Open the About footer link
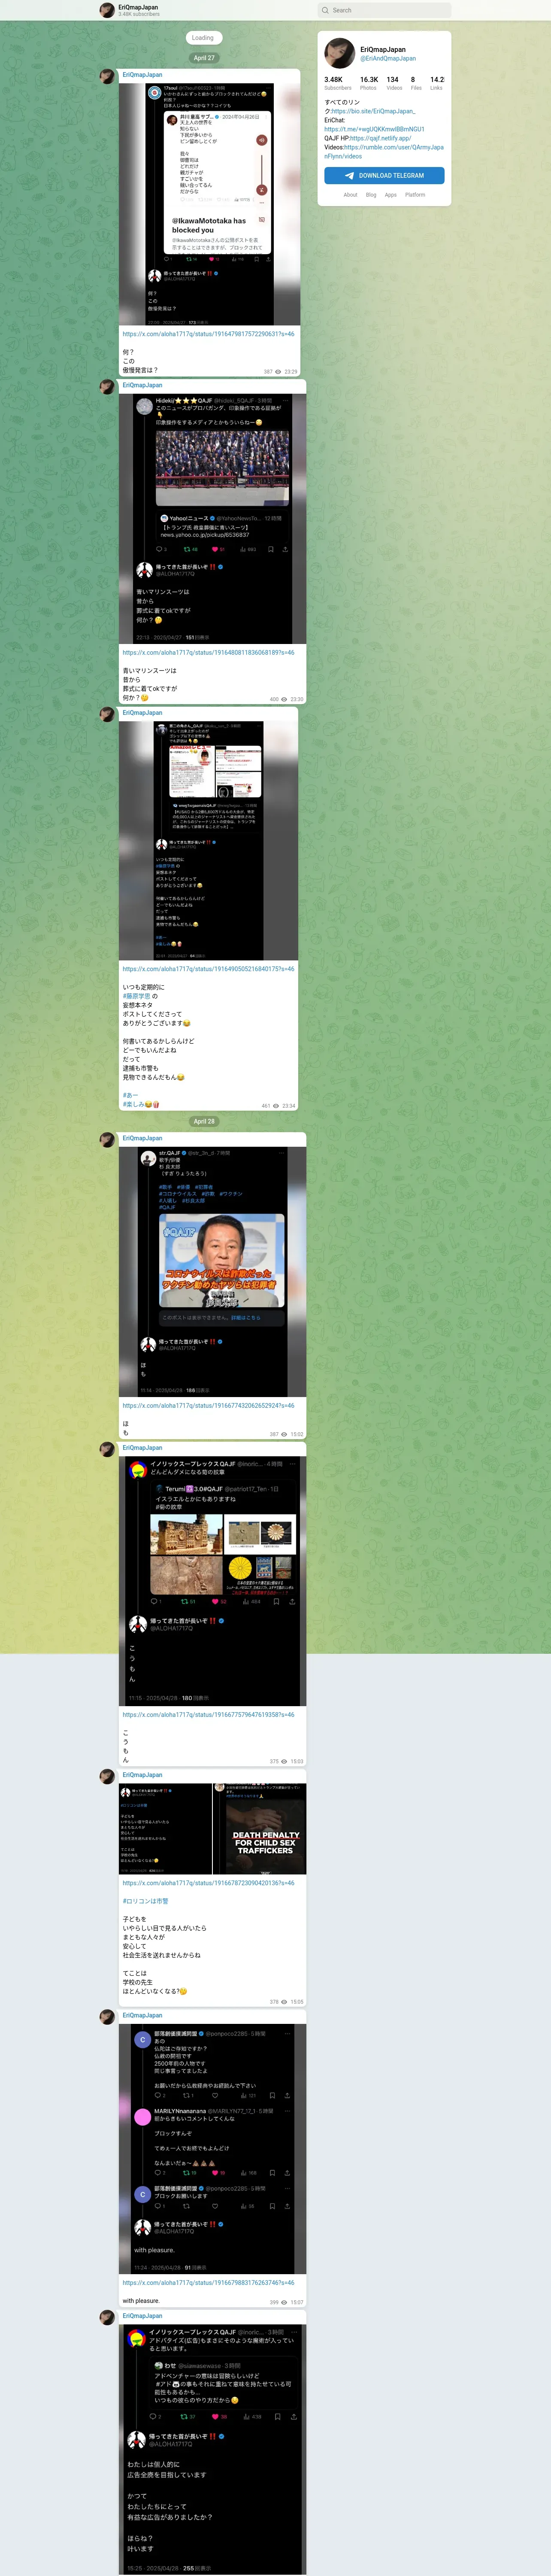 click(350, 195)
